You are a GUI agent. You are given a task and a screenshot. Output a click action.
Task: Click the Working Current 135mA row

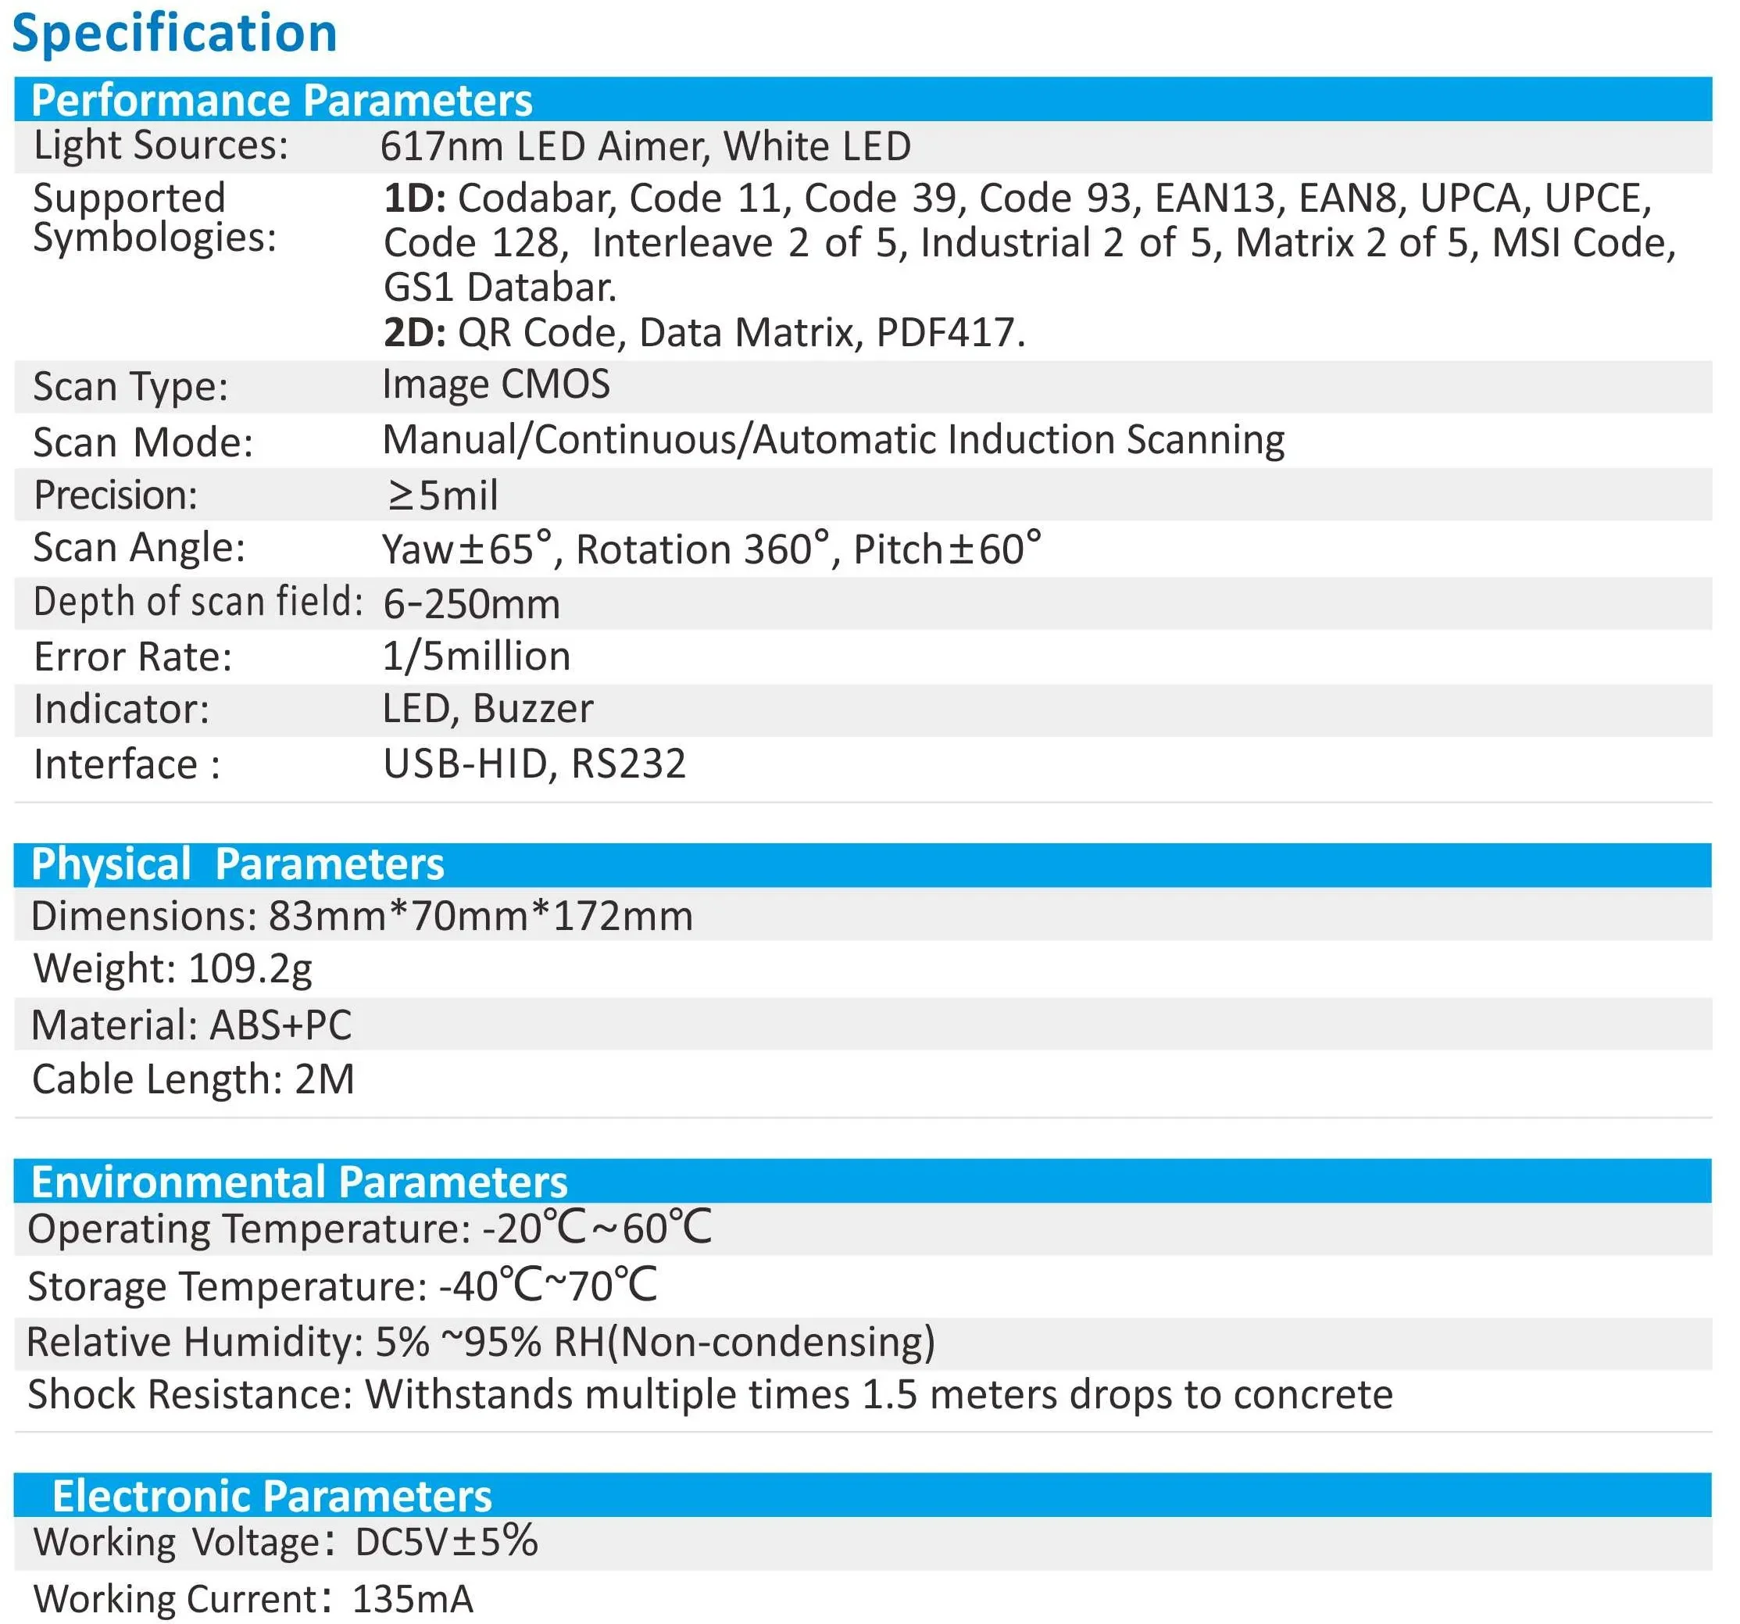253,1599
